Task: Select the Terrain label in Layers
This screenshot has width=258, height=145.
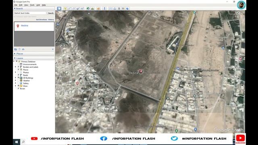Action: 23,89
